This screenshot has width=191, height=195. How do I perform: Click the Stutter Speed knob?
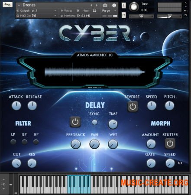pos(170,163)
